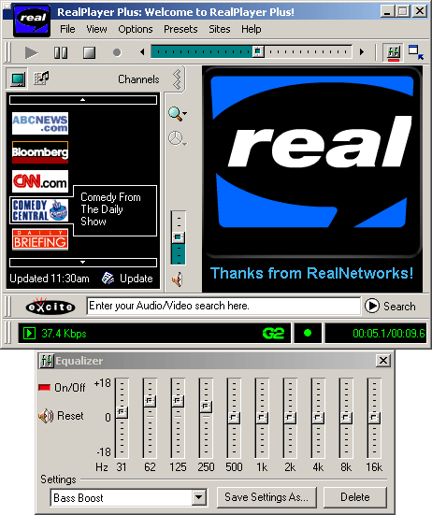Click the Play button in the toolbar

click(x=31, y=52)
